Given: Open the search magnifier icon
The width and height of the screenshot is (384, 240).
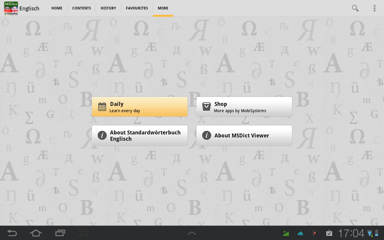Looking at the screenshot, I should pos(355,8).
